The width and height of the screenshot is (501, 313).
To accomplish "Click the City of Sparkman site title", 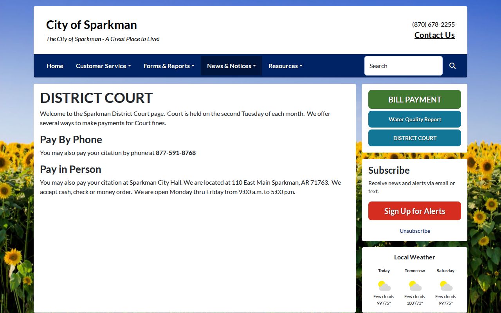I will (92, 25).
